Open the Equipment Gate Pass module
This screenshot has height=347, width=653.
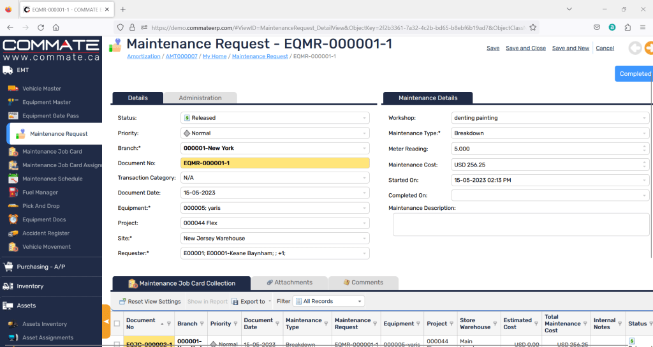50,116
